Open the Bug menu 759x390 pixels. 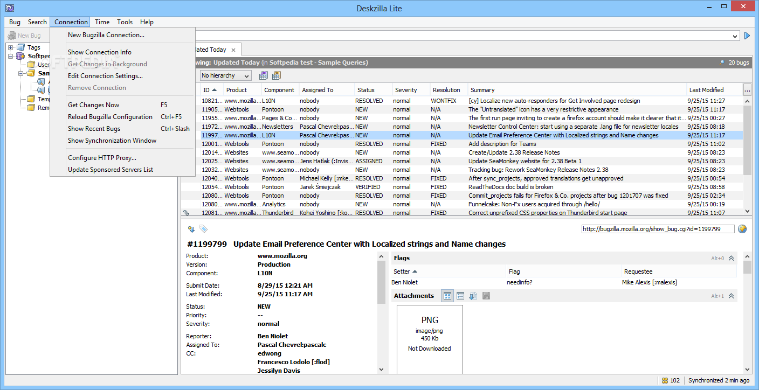click(x=15, y=22)
